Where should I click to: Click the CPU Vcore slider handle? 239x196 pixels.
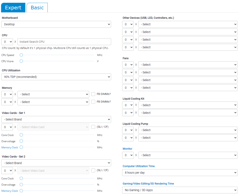tap(21, 61)
